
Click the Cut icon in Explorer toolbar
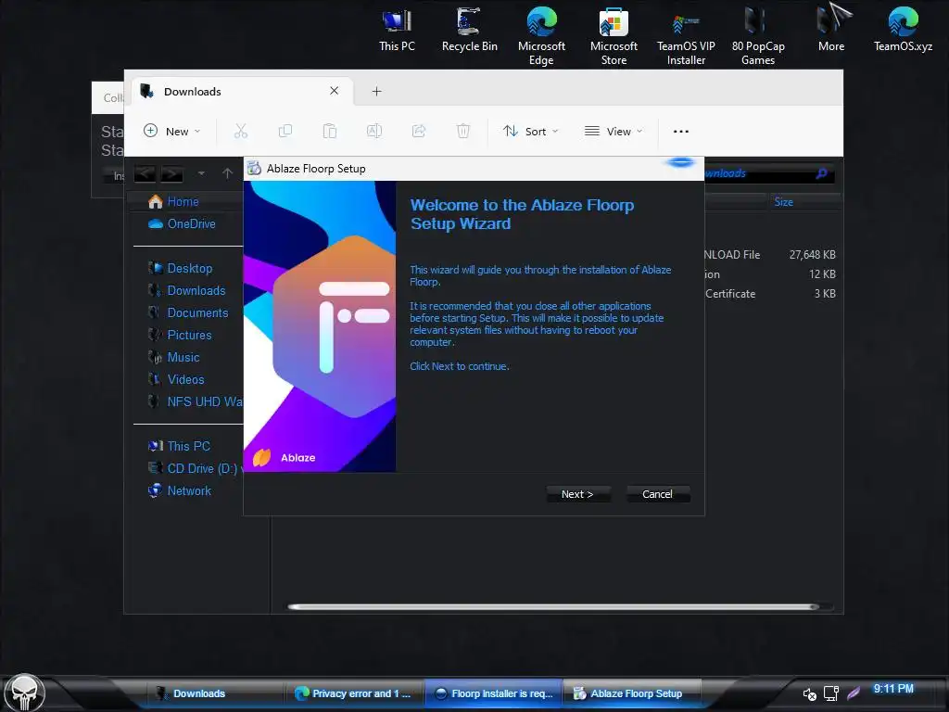(241, 131)
